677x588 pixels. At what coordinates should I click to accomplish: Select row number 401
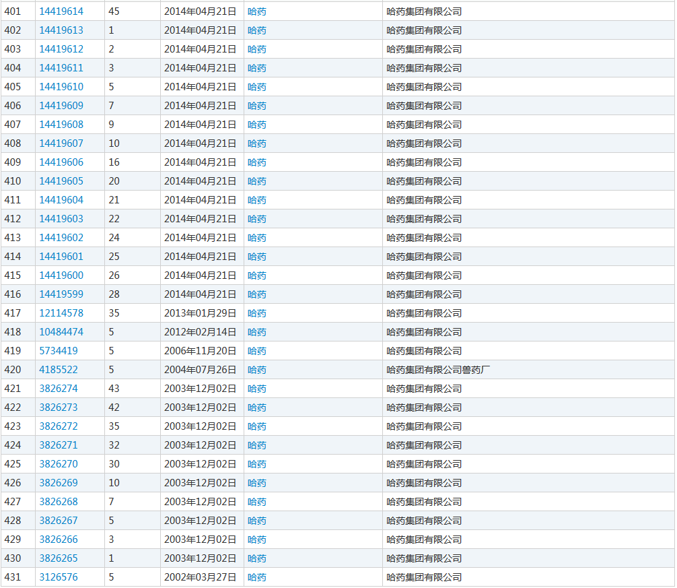[x=13, y=11]
